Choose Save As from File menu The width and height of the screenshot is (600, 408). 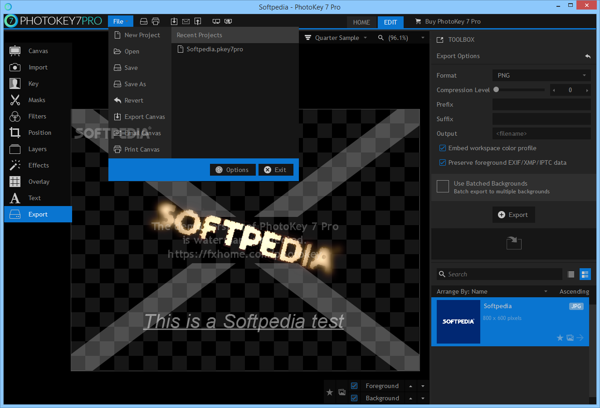point(140,84)
